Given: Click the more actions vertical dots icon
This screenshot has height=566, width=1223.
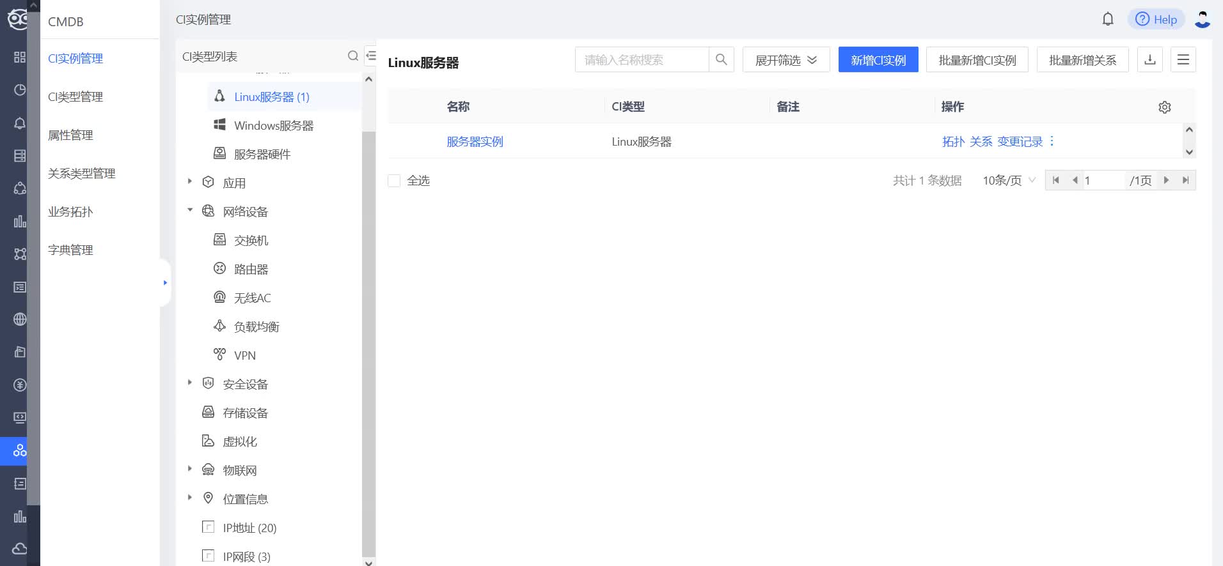Looking at the screenshot, I should (x=1052, y=141).
